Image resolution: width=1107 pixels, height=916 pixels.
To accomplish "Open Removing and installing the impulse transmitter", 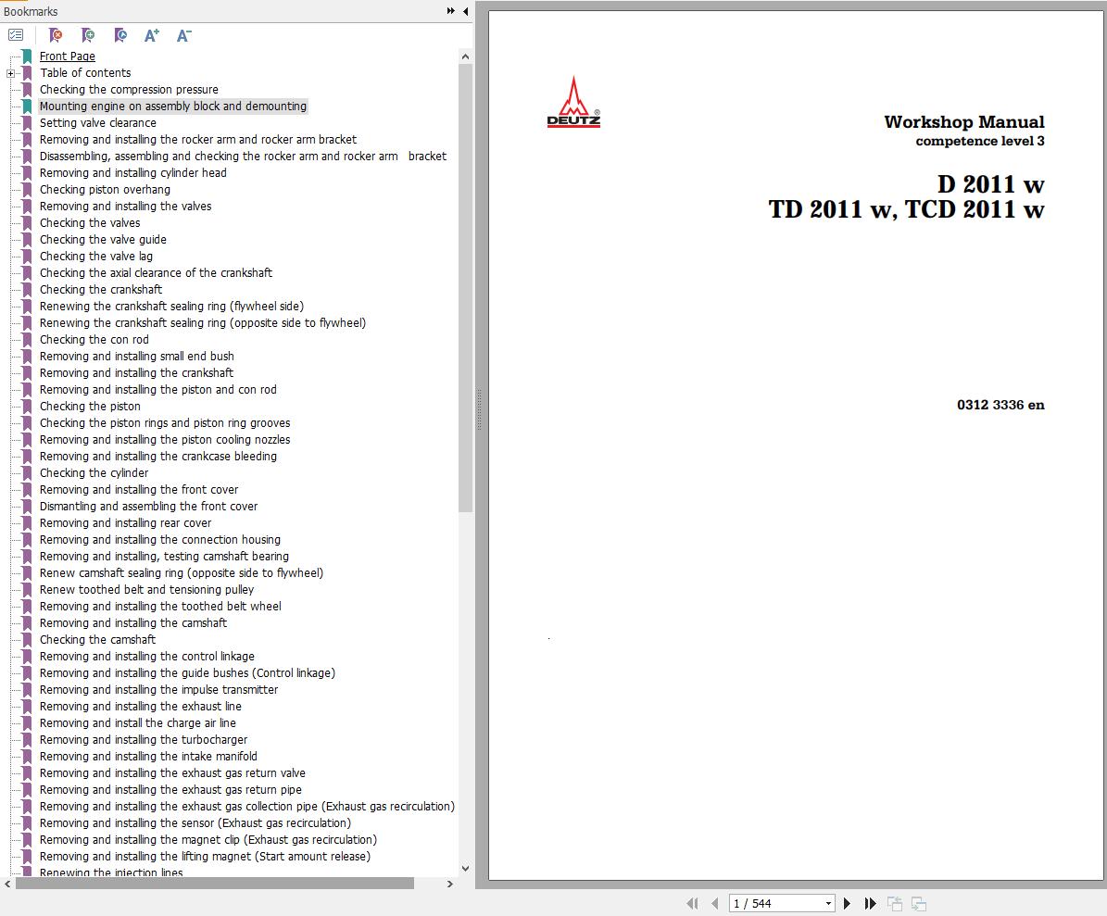I will pos(158,689).
